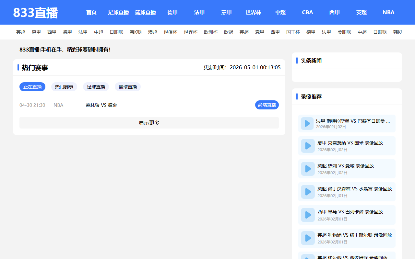Click the 显示更多 button
Viewport: 415px width, 259px height.
pos(149,123)
